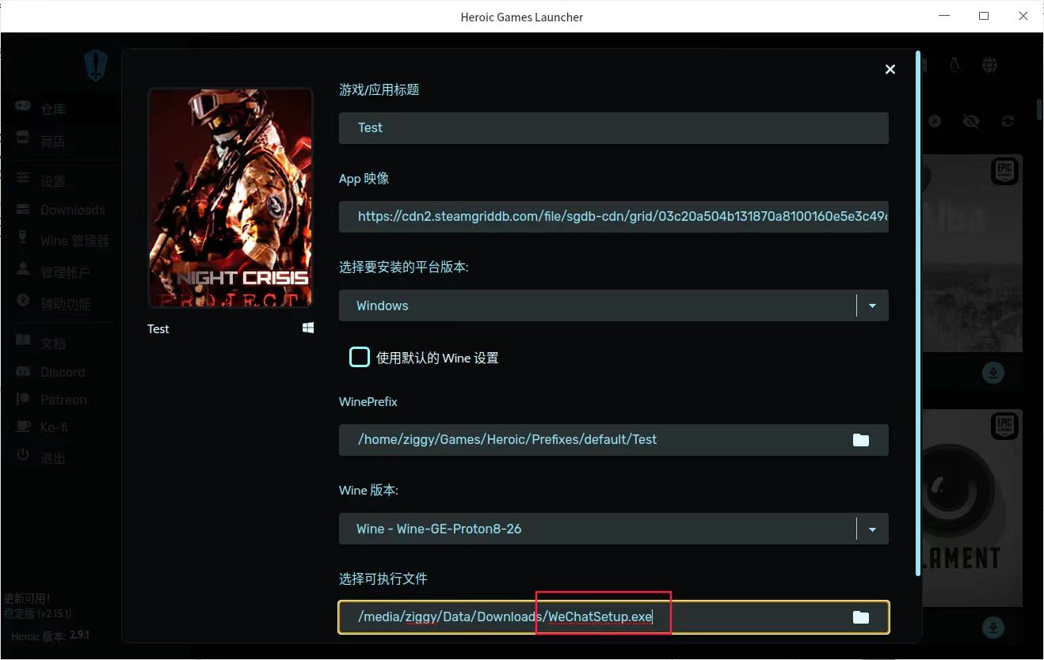Click the download button on the lower game card

[x=993, y=628]
